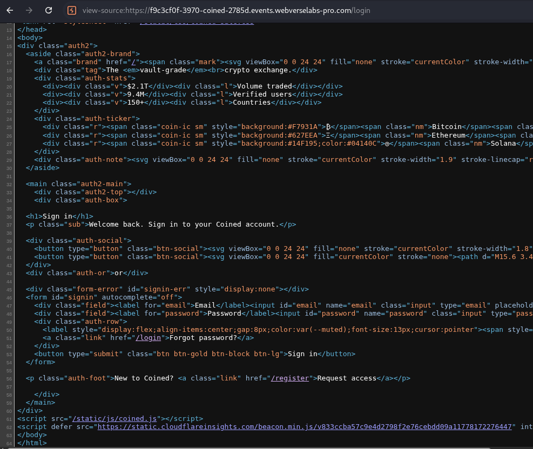Click "Welcome back. Sign in to your Coined account."
This screenshot has width=533, height=449.
click(x=184, y=224)
